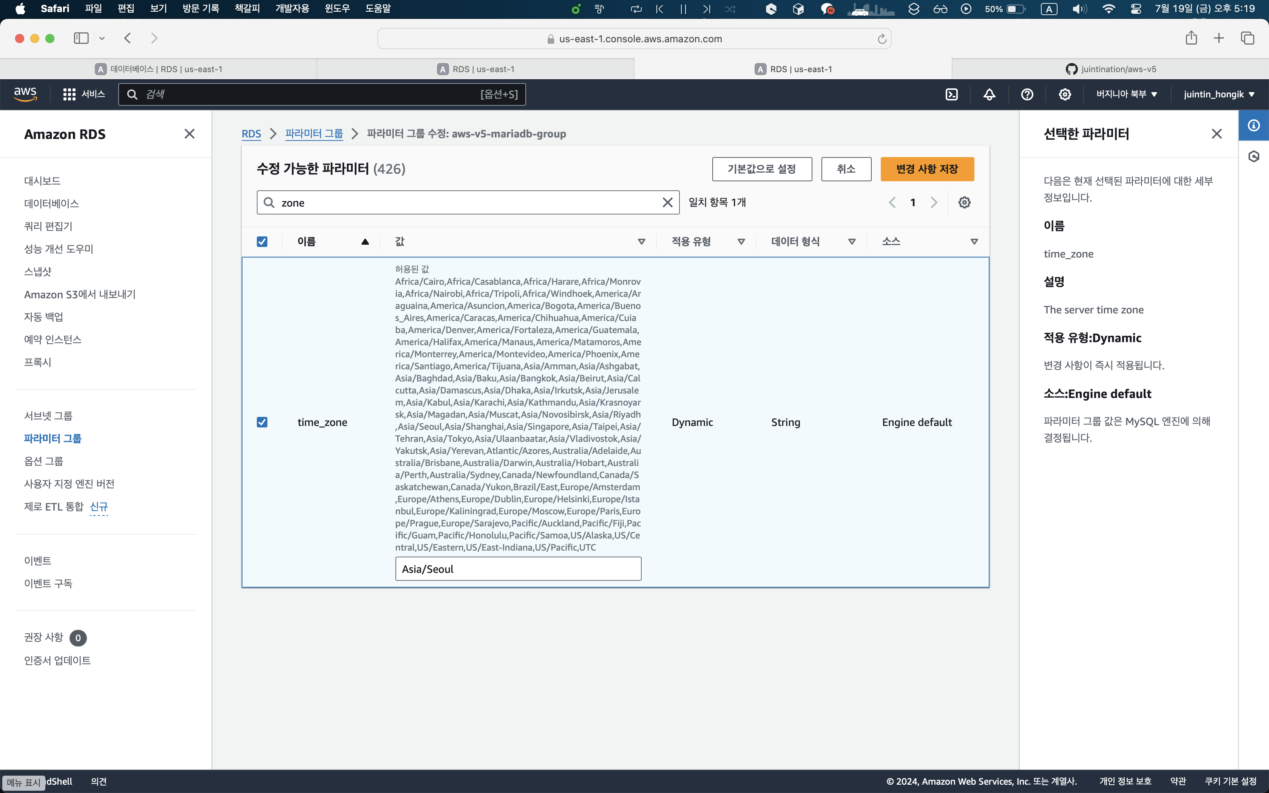Viewport: 1269px width, 793px height.
Task: Clear the zone search filter
Action: (667, 202)
